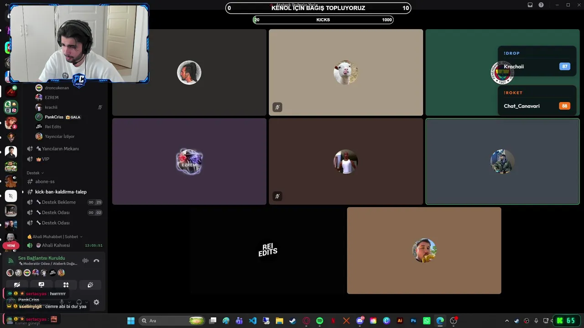This screenshot has width=584, height=328.
Task: Focus the white tank top avatar tile
Action: tap(346, 161)
